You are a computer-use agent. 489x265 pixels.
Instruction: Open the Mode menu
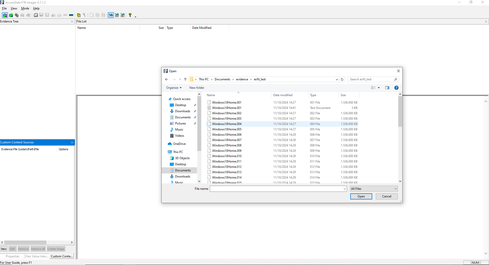pyautogui.click(x=25, y=8)
